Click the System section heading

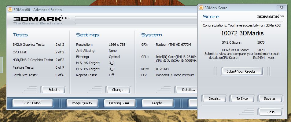click(x=152, y=35)
